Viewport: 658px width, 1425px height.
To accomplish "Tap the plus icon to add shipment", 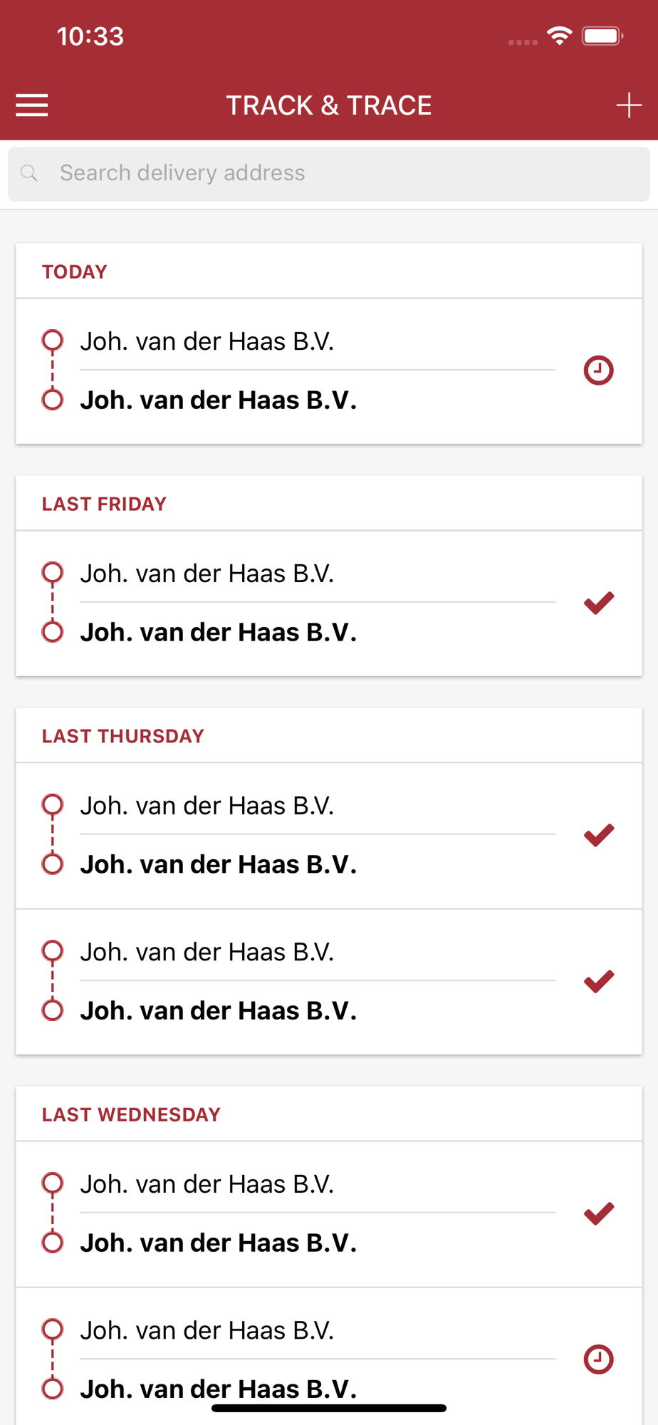I will click(629, 105).
